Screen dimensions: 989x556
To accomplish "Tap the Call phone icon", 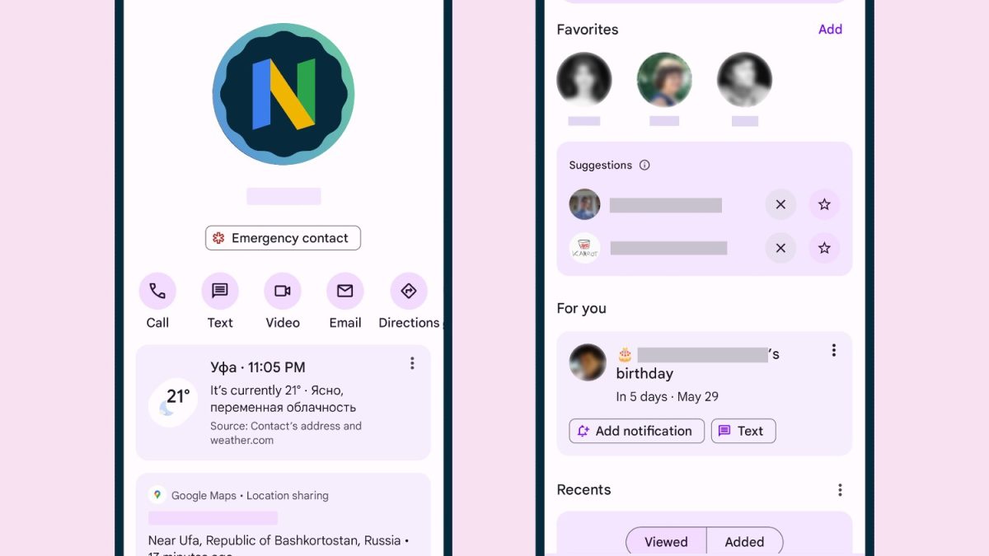I will tap(157, 291).
